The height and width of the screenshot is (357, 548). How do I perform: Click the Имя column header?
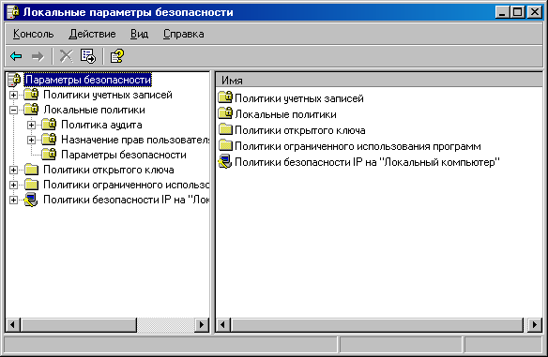[x=379, y=81]
